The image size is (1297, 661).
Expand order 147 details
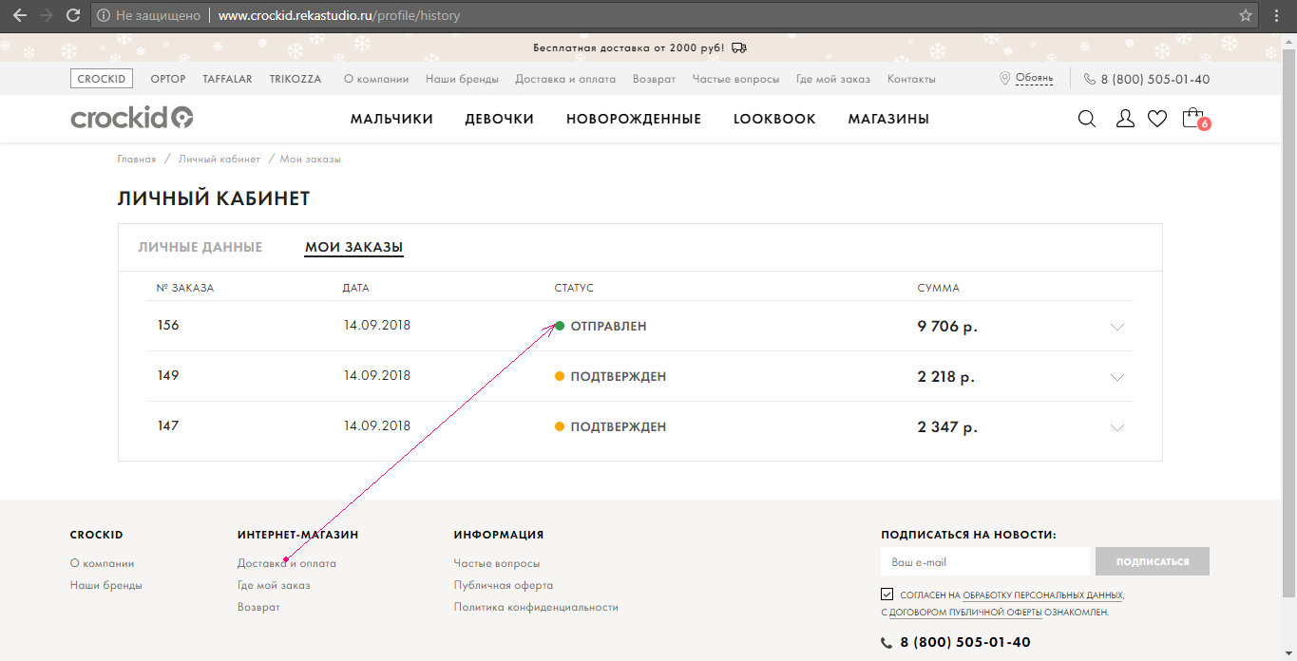pos(1117,427)
